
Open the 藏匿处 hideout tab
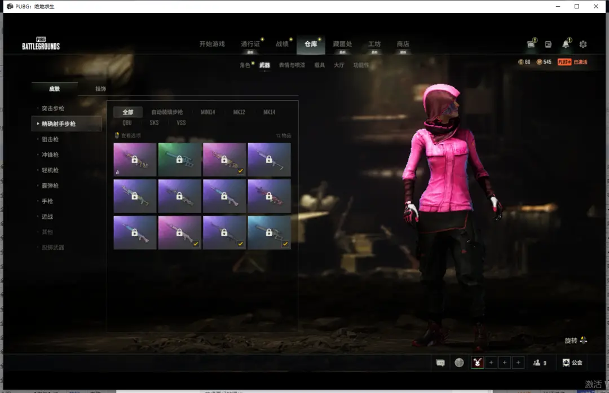click(342, 44)
